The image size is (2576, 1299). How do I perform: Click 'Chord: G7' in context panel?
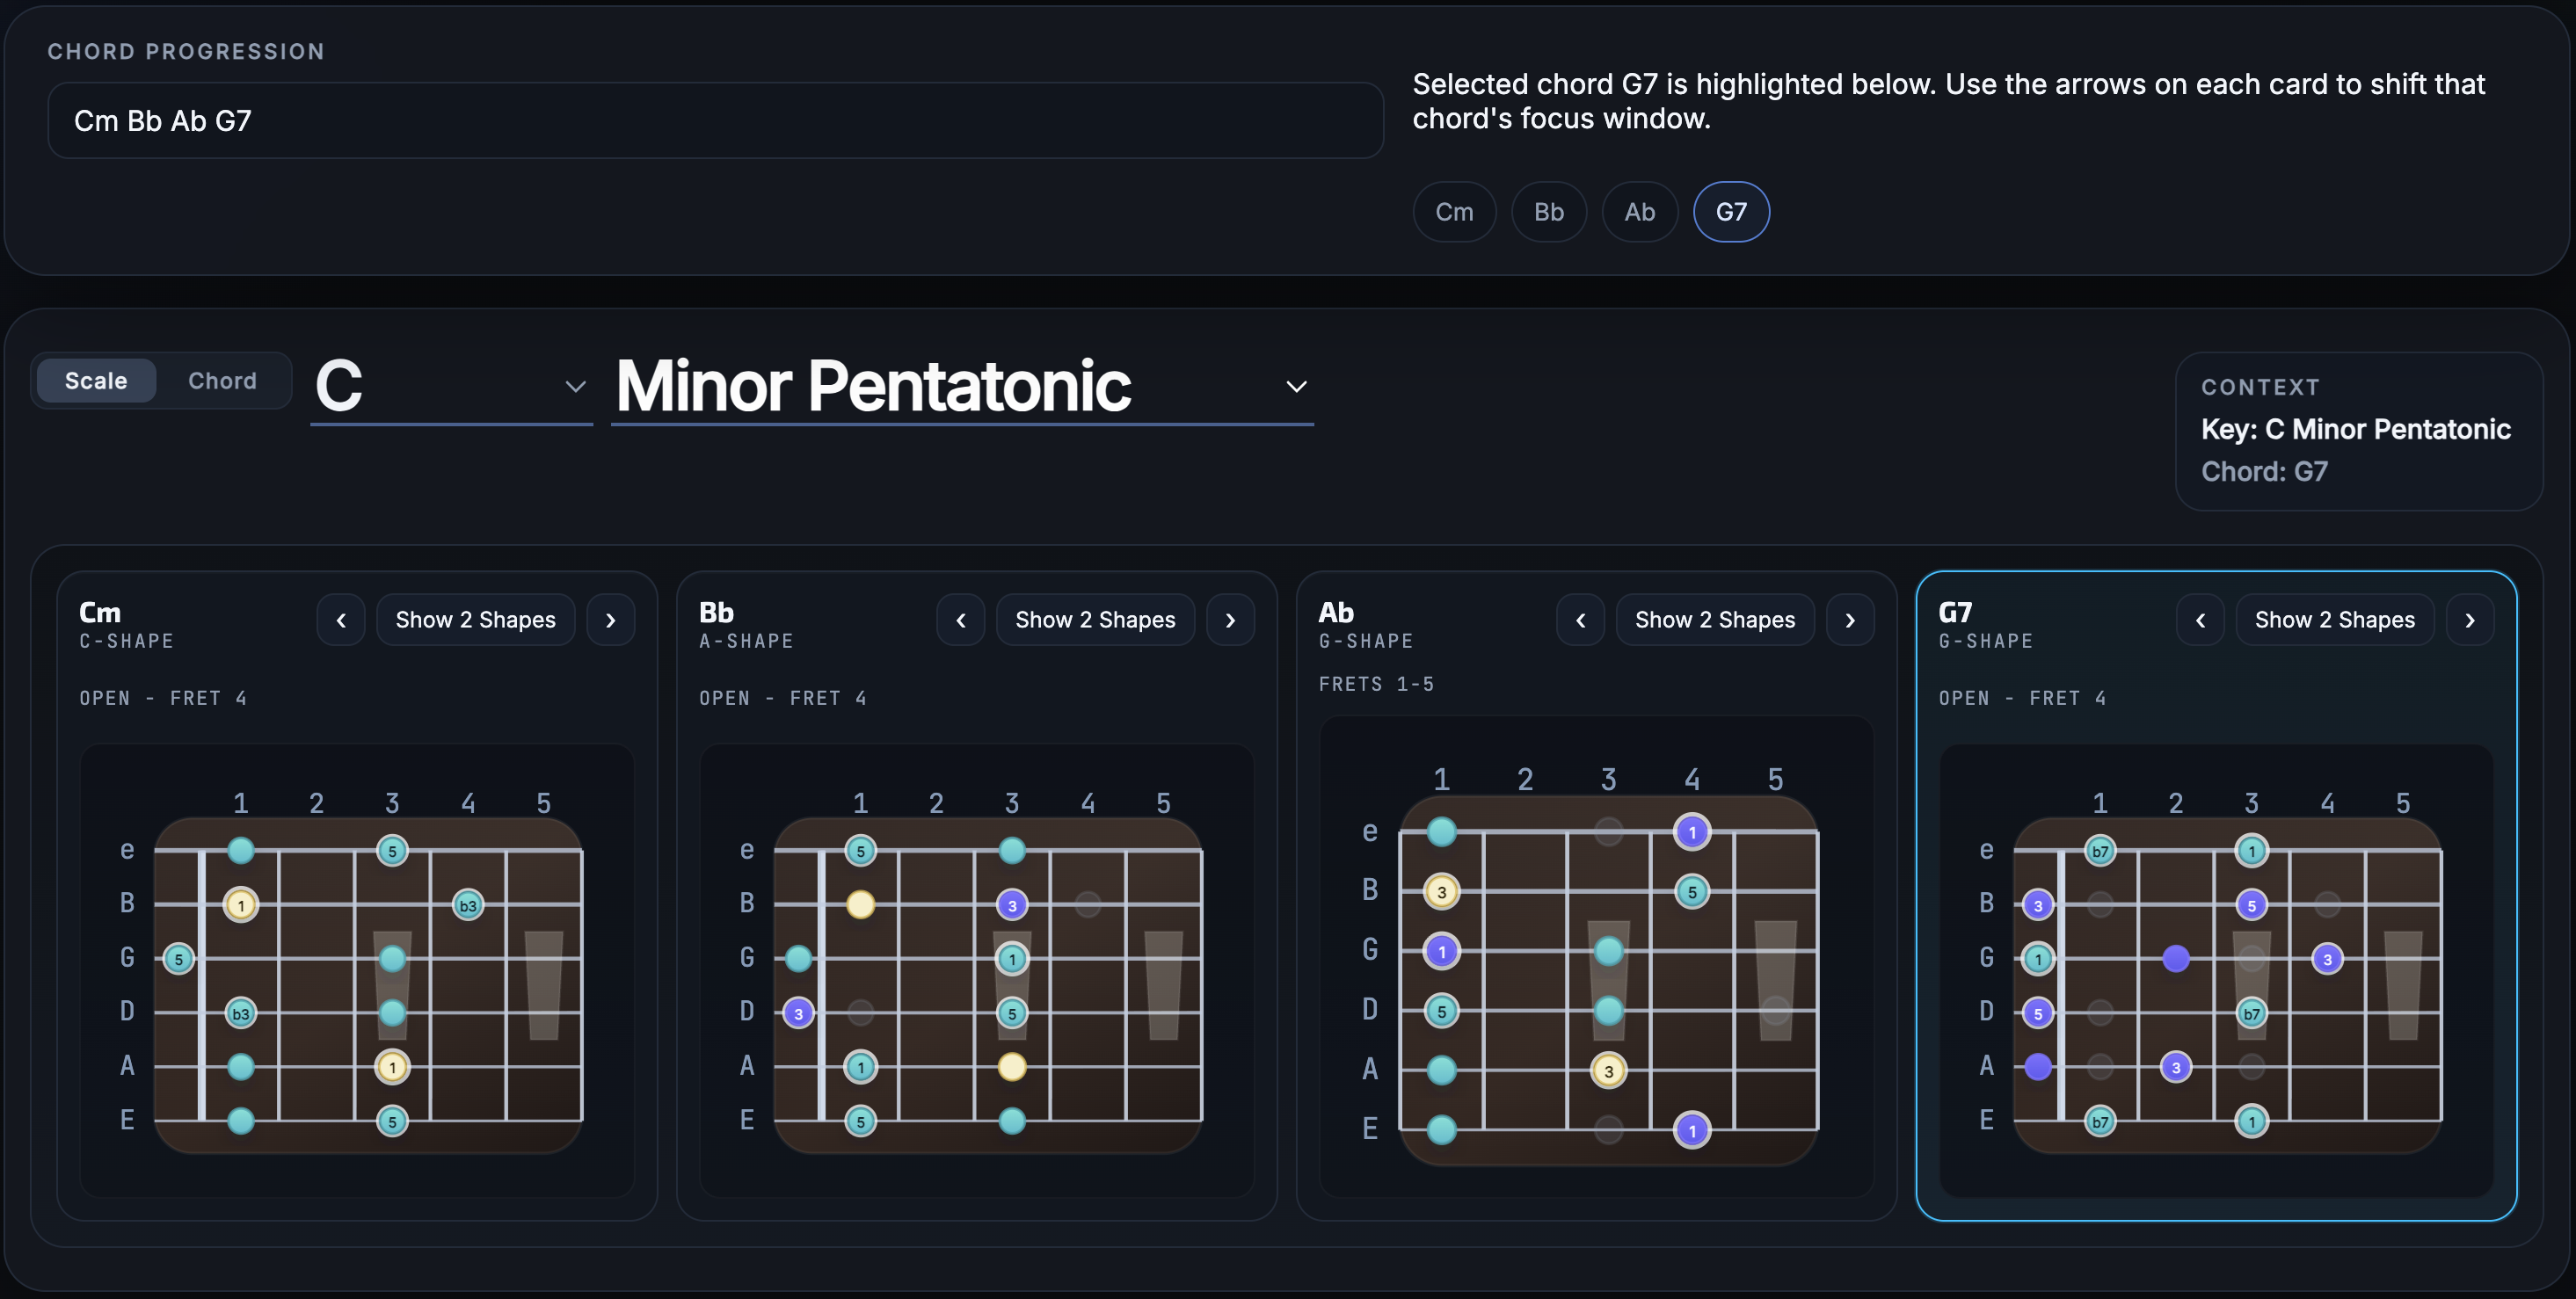(2264, 471)
